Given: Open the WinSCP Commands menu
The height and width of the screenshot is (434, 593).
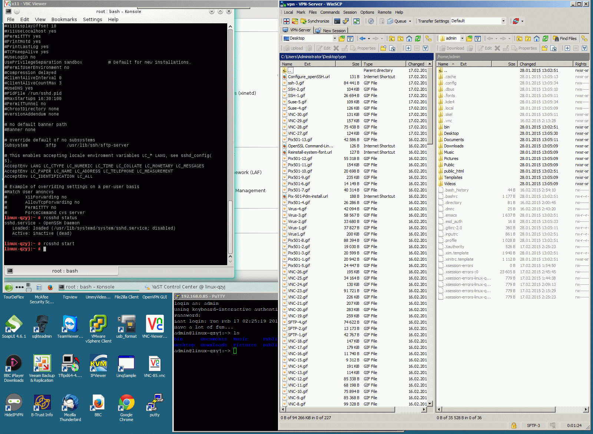Looking at the screenshot, I should pyautogui.click(x=330, y=12).
